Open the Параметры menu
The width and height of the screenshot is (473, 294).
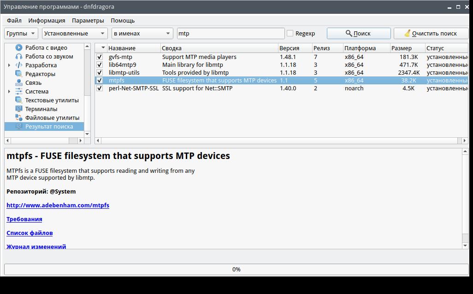click(x=88, y=20)
